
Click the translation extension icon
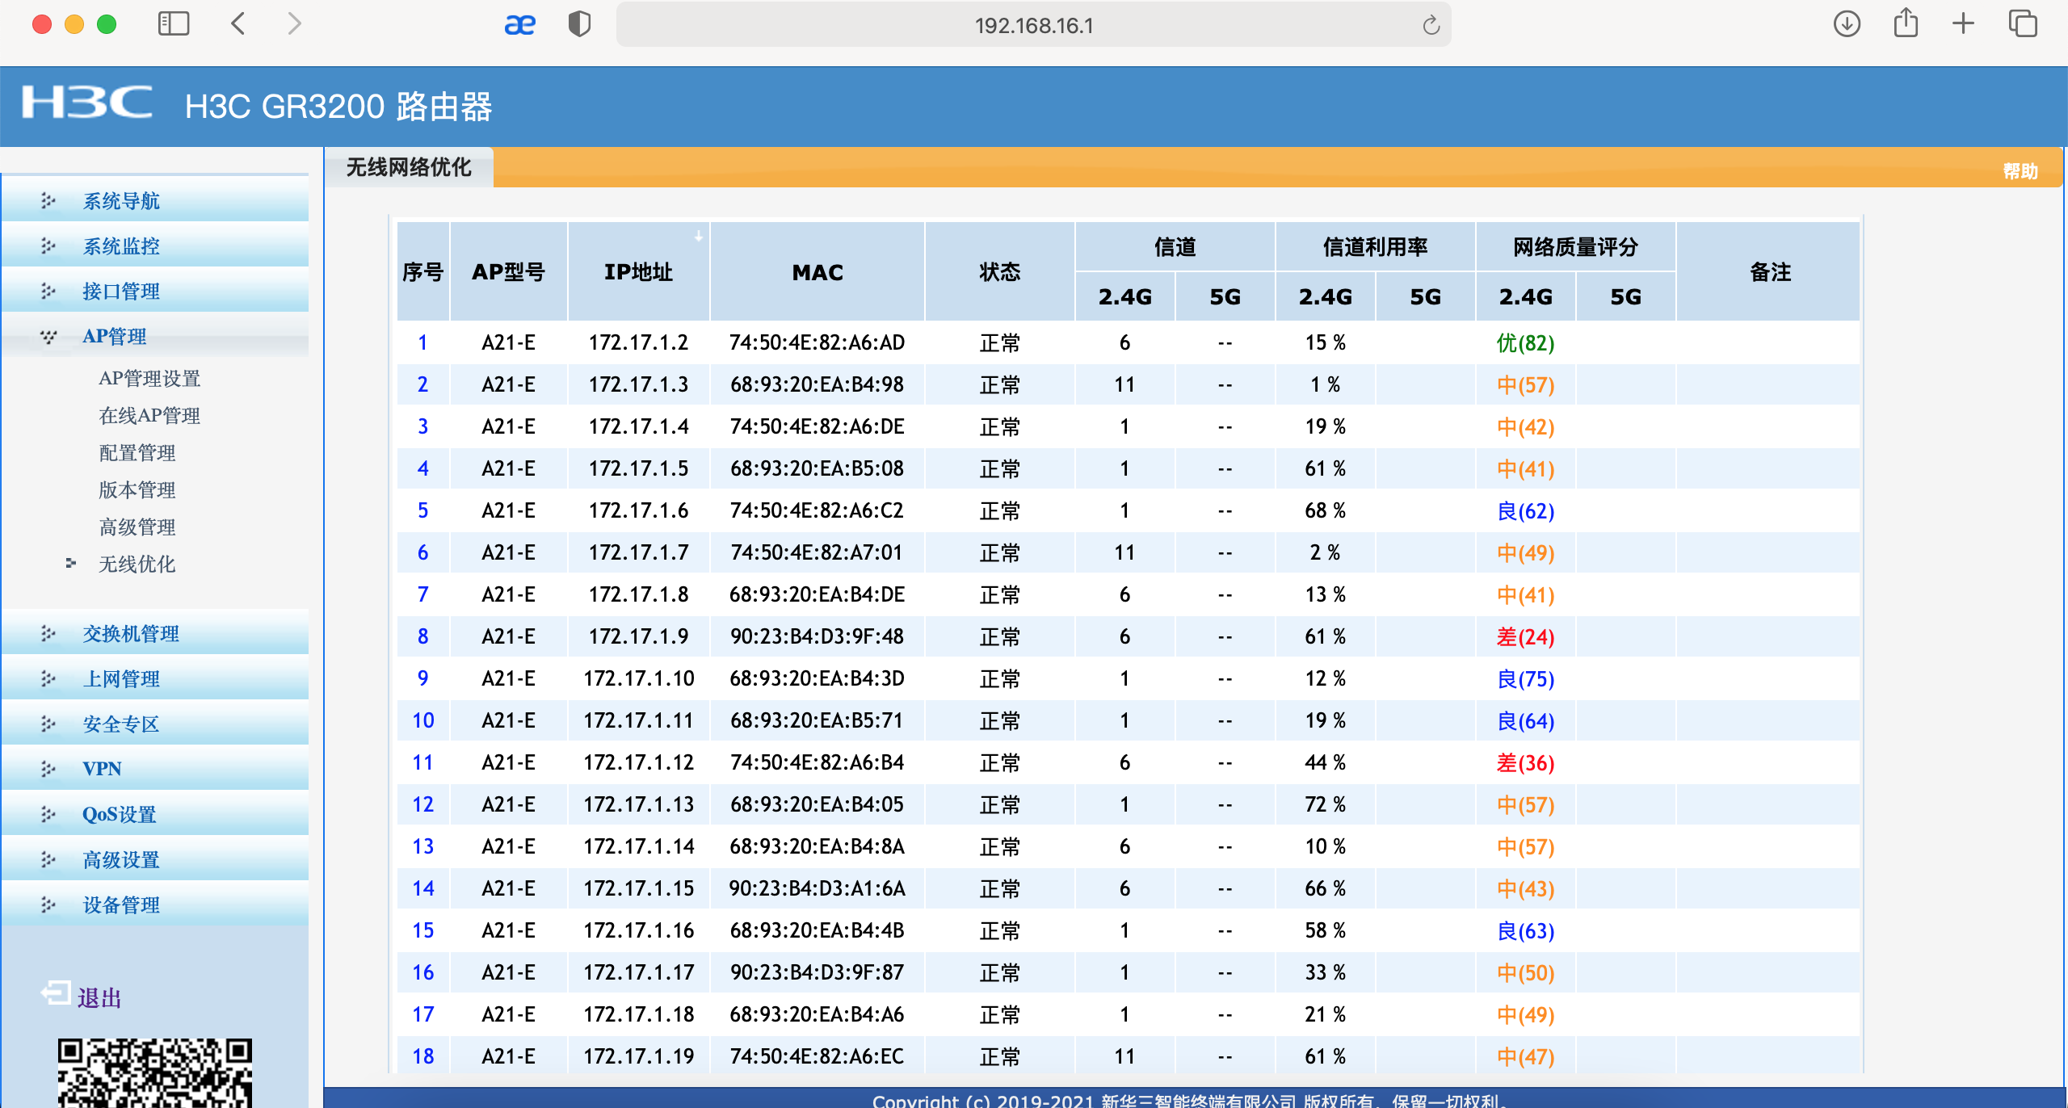(519, 24)
